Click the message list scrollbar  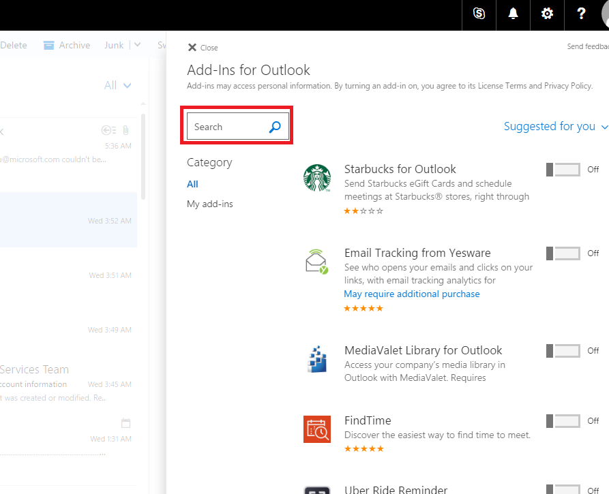point(143,157)
